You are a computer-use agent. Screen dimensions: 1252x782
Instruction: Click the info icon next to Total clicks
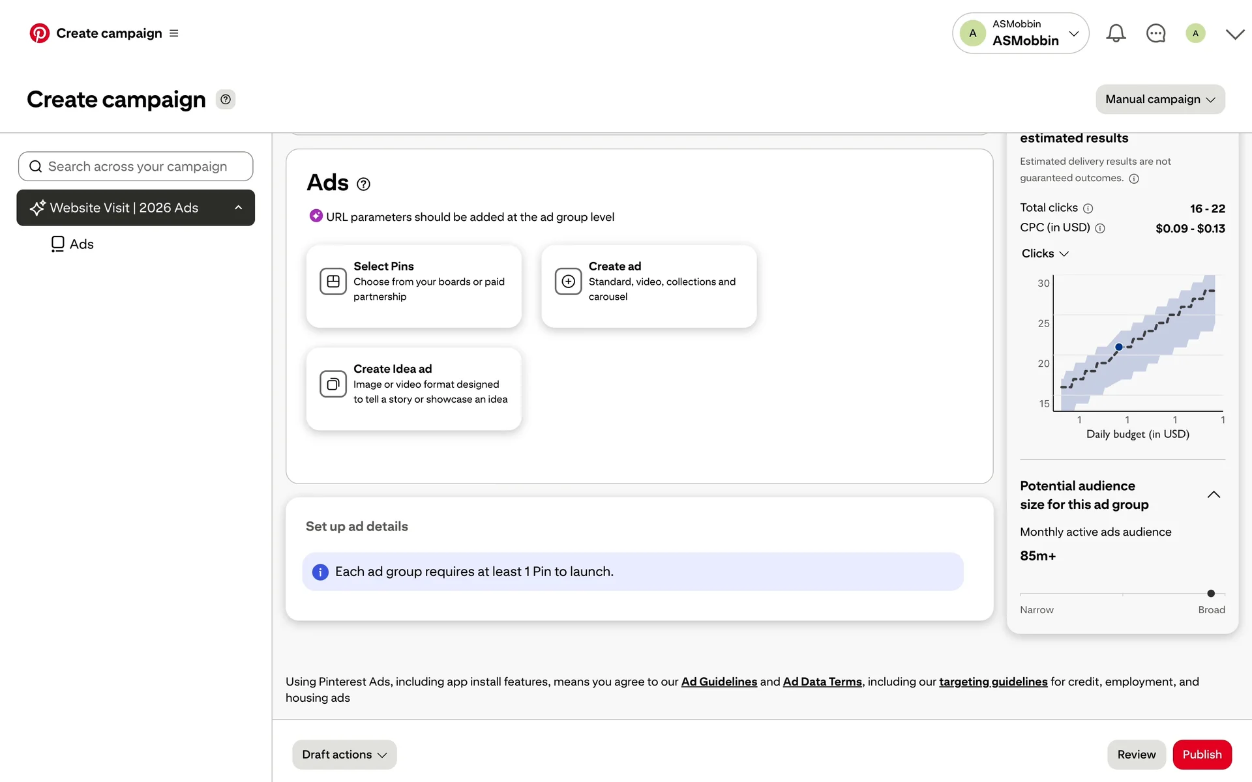1088,209
